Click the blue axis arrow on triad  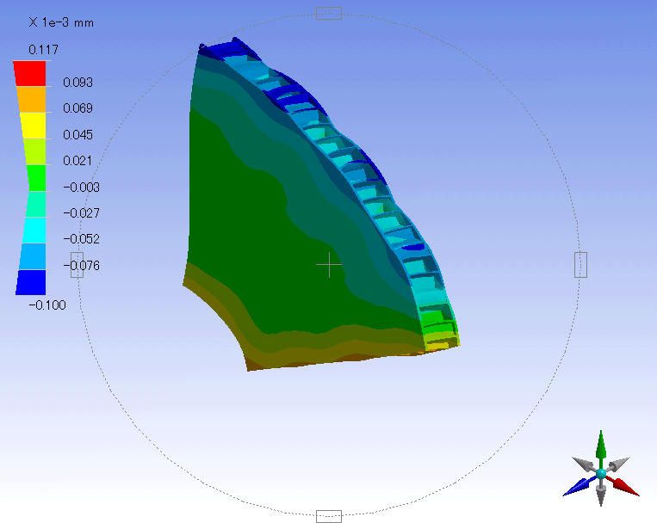pos(579,486)
